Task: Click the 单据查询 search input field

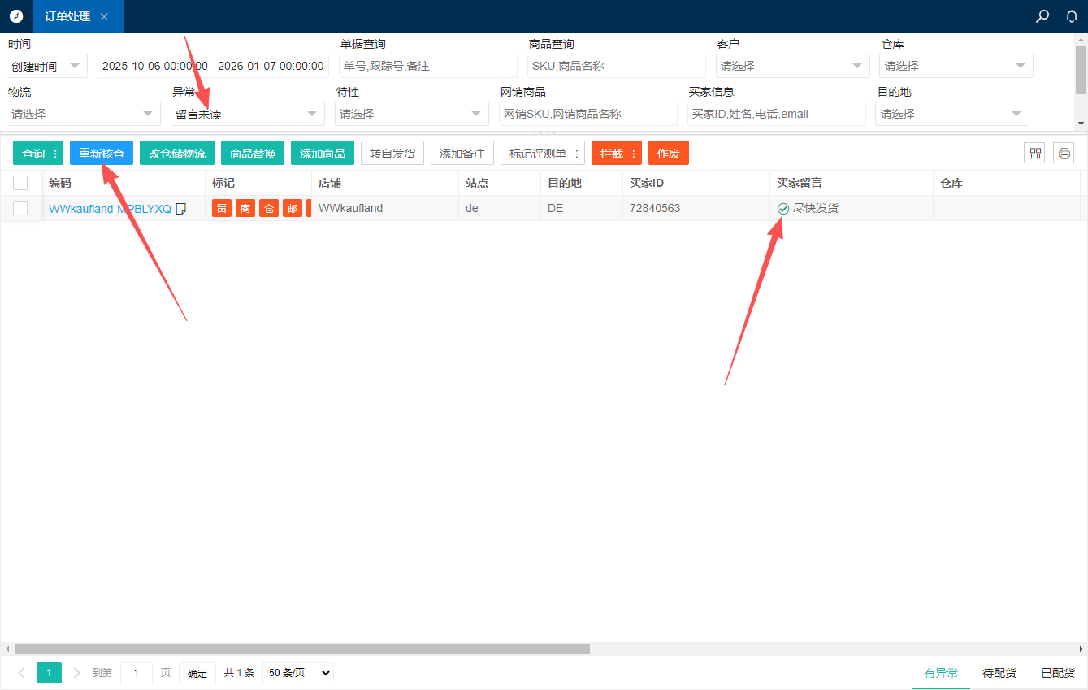Action: point(428,66)
